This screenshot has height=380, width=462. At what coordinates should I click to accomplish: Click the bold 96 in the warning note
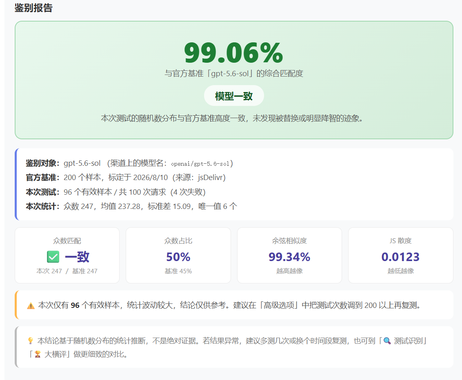75,305
